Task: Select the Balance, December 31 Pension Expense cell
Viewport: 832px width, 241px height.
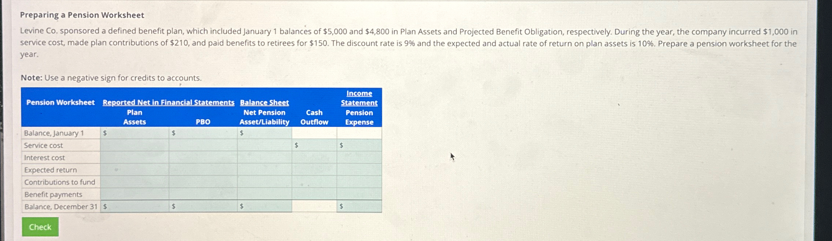Action: tap(359, 207)
